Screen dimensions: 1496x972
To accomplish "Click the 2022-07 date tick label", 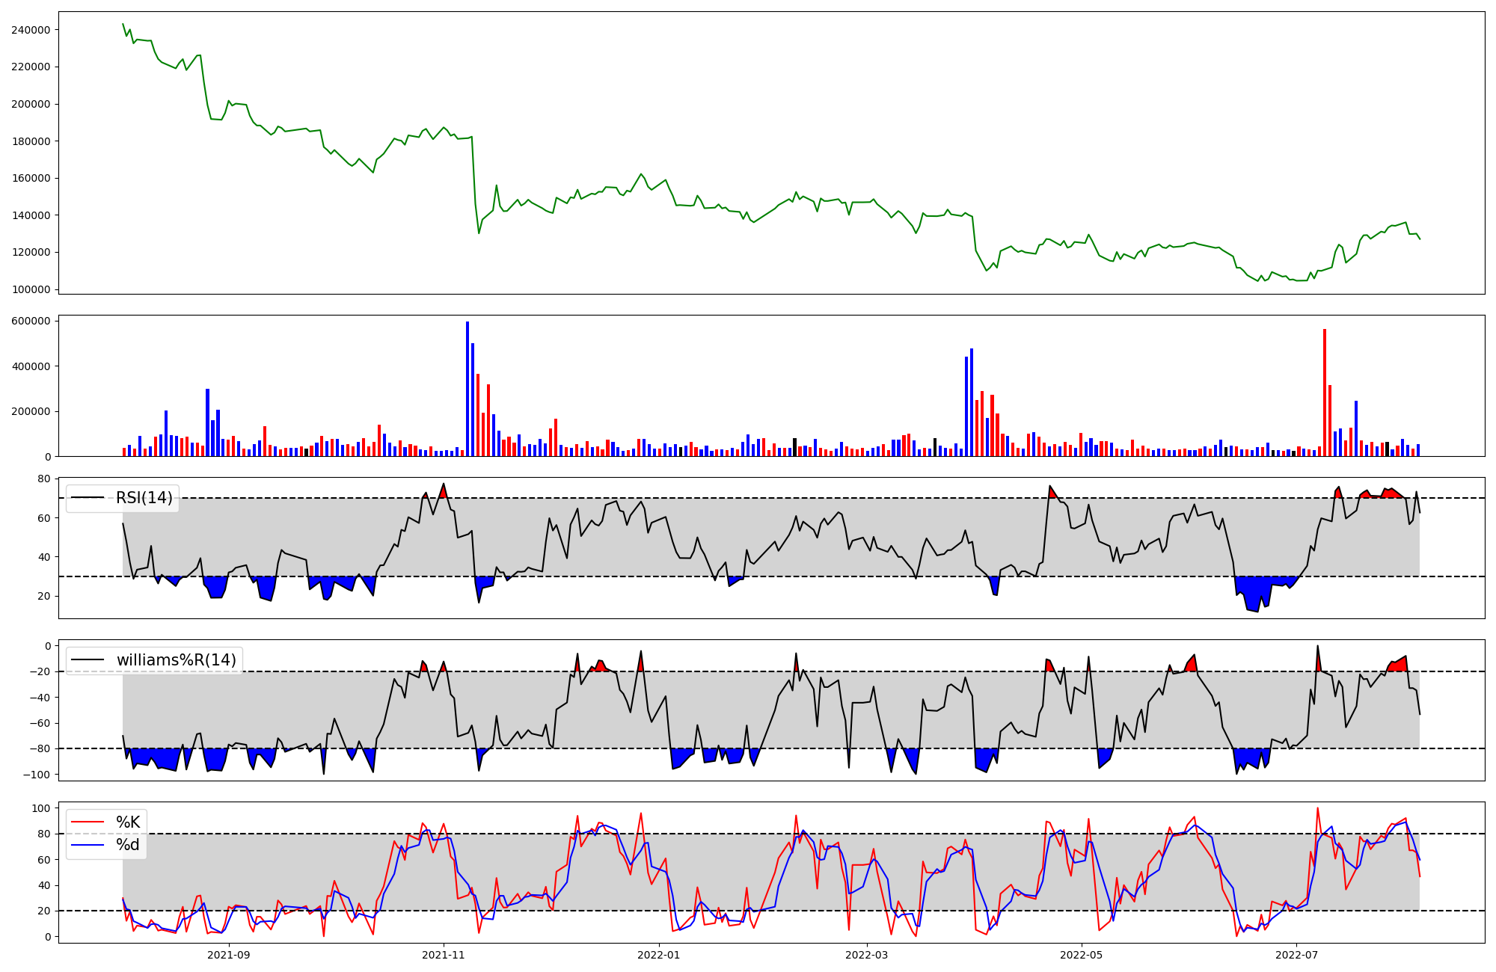I will [x=1296, y=955].
